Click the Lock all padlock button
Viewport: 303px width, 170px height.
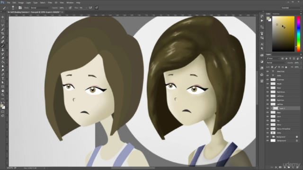coord(286,67)
